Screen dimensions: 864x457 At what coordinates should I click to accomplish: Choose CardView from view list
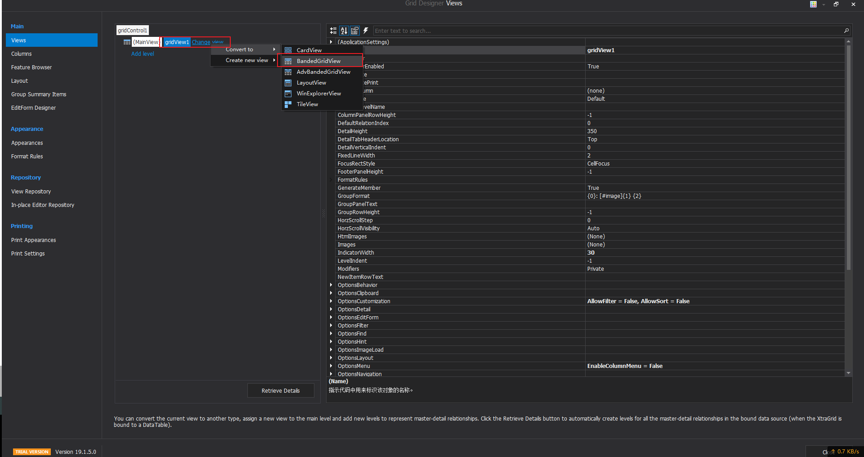(x=322, y=50)
